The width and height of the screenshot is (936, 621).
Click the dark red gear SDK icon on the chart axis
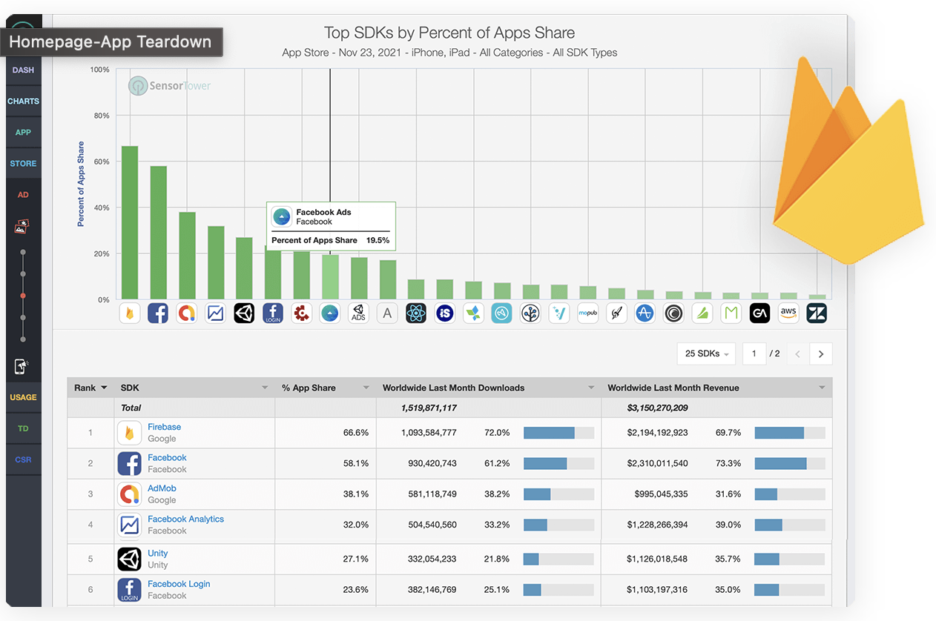point(301,313)
